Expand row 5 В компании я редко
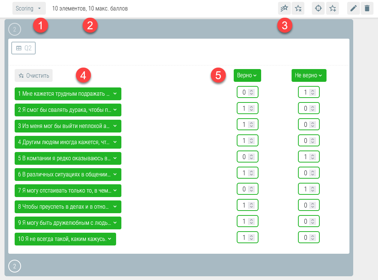 coord(68,158)
